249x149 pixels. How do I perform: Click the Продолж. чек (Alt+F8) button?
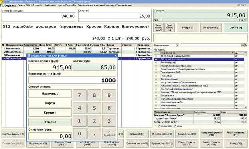click(162, 143)
